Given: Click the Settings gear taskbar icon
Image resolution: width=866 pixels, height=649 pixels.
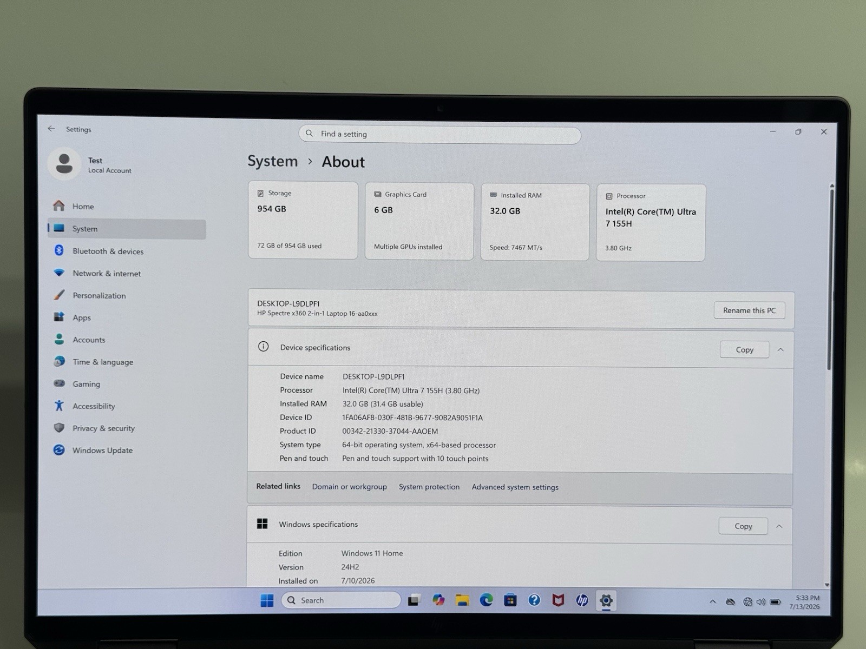Looking at the screenshot, I should (606, 600).
